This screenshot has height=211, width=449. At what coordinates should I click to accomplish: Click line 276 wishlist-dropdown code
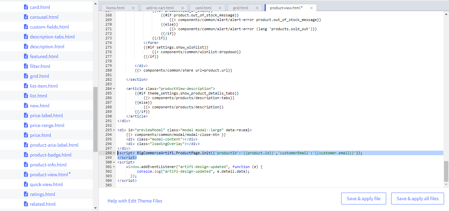tap(197, 52)
